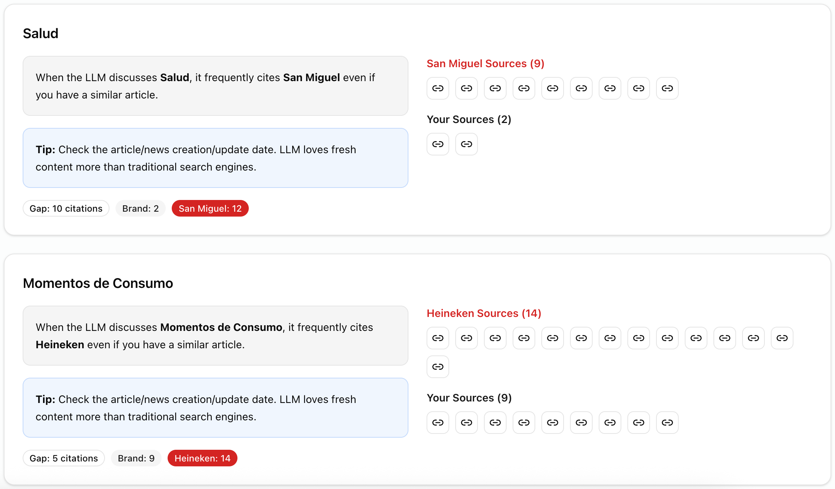The image size is (835, 489).
Task: Open the last Your Sources link under Momentos de Consumo
Action: [667, 423]
